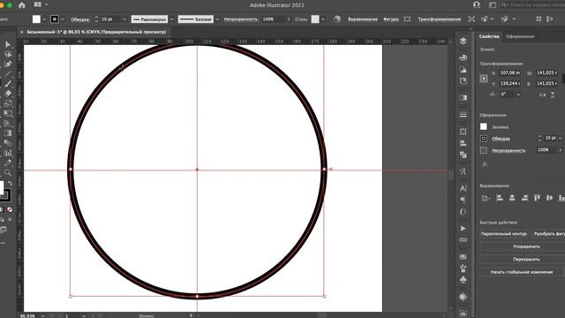Click the Непрозрачность link in Properties
Viewport: 565px width, 318px height.
coord(508,151)
